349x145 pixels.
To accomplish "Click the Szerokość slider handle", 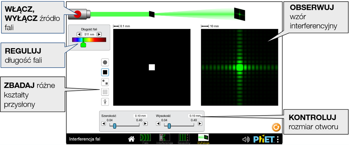I will [x=114, y=126].
